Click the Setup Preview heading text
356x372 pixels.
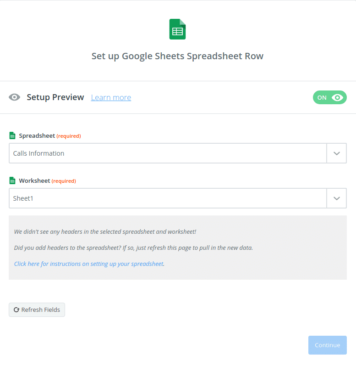point(55,97)
